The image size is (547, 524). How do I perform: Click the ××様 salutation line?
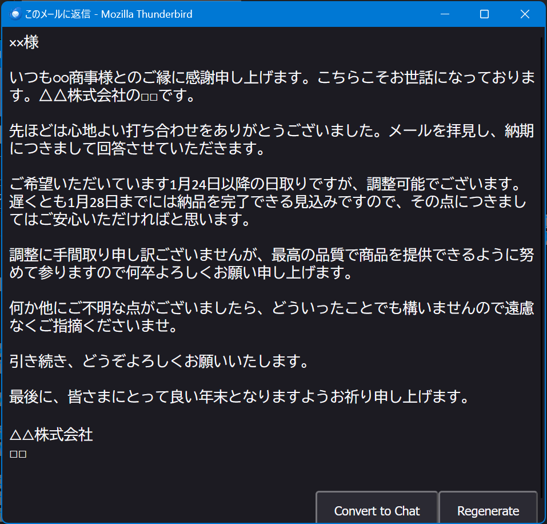24,42
